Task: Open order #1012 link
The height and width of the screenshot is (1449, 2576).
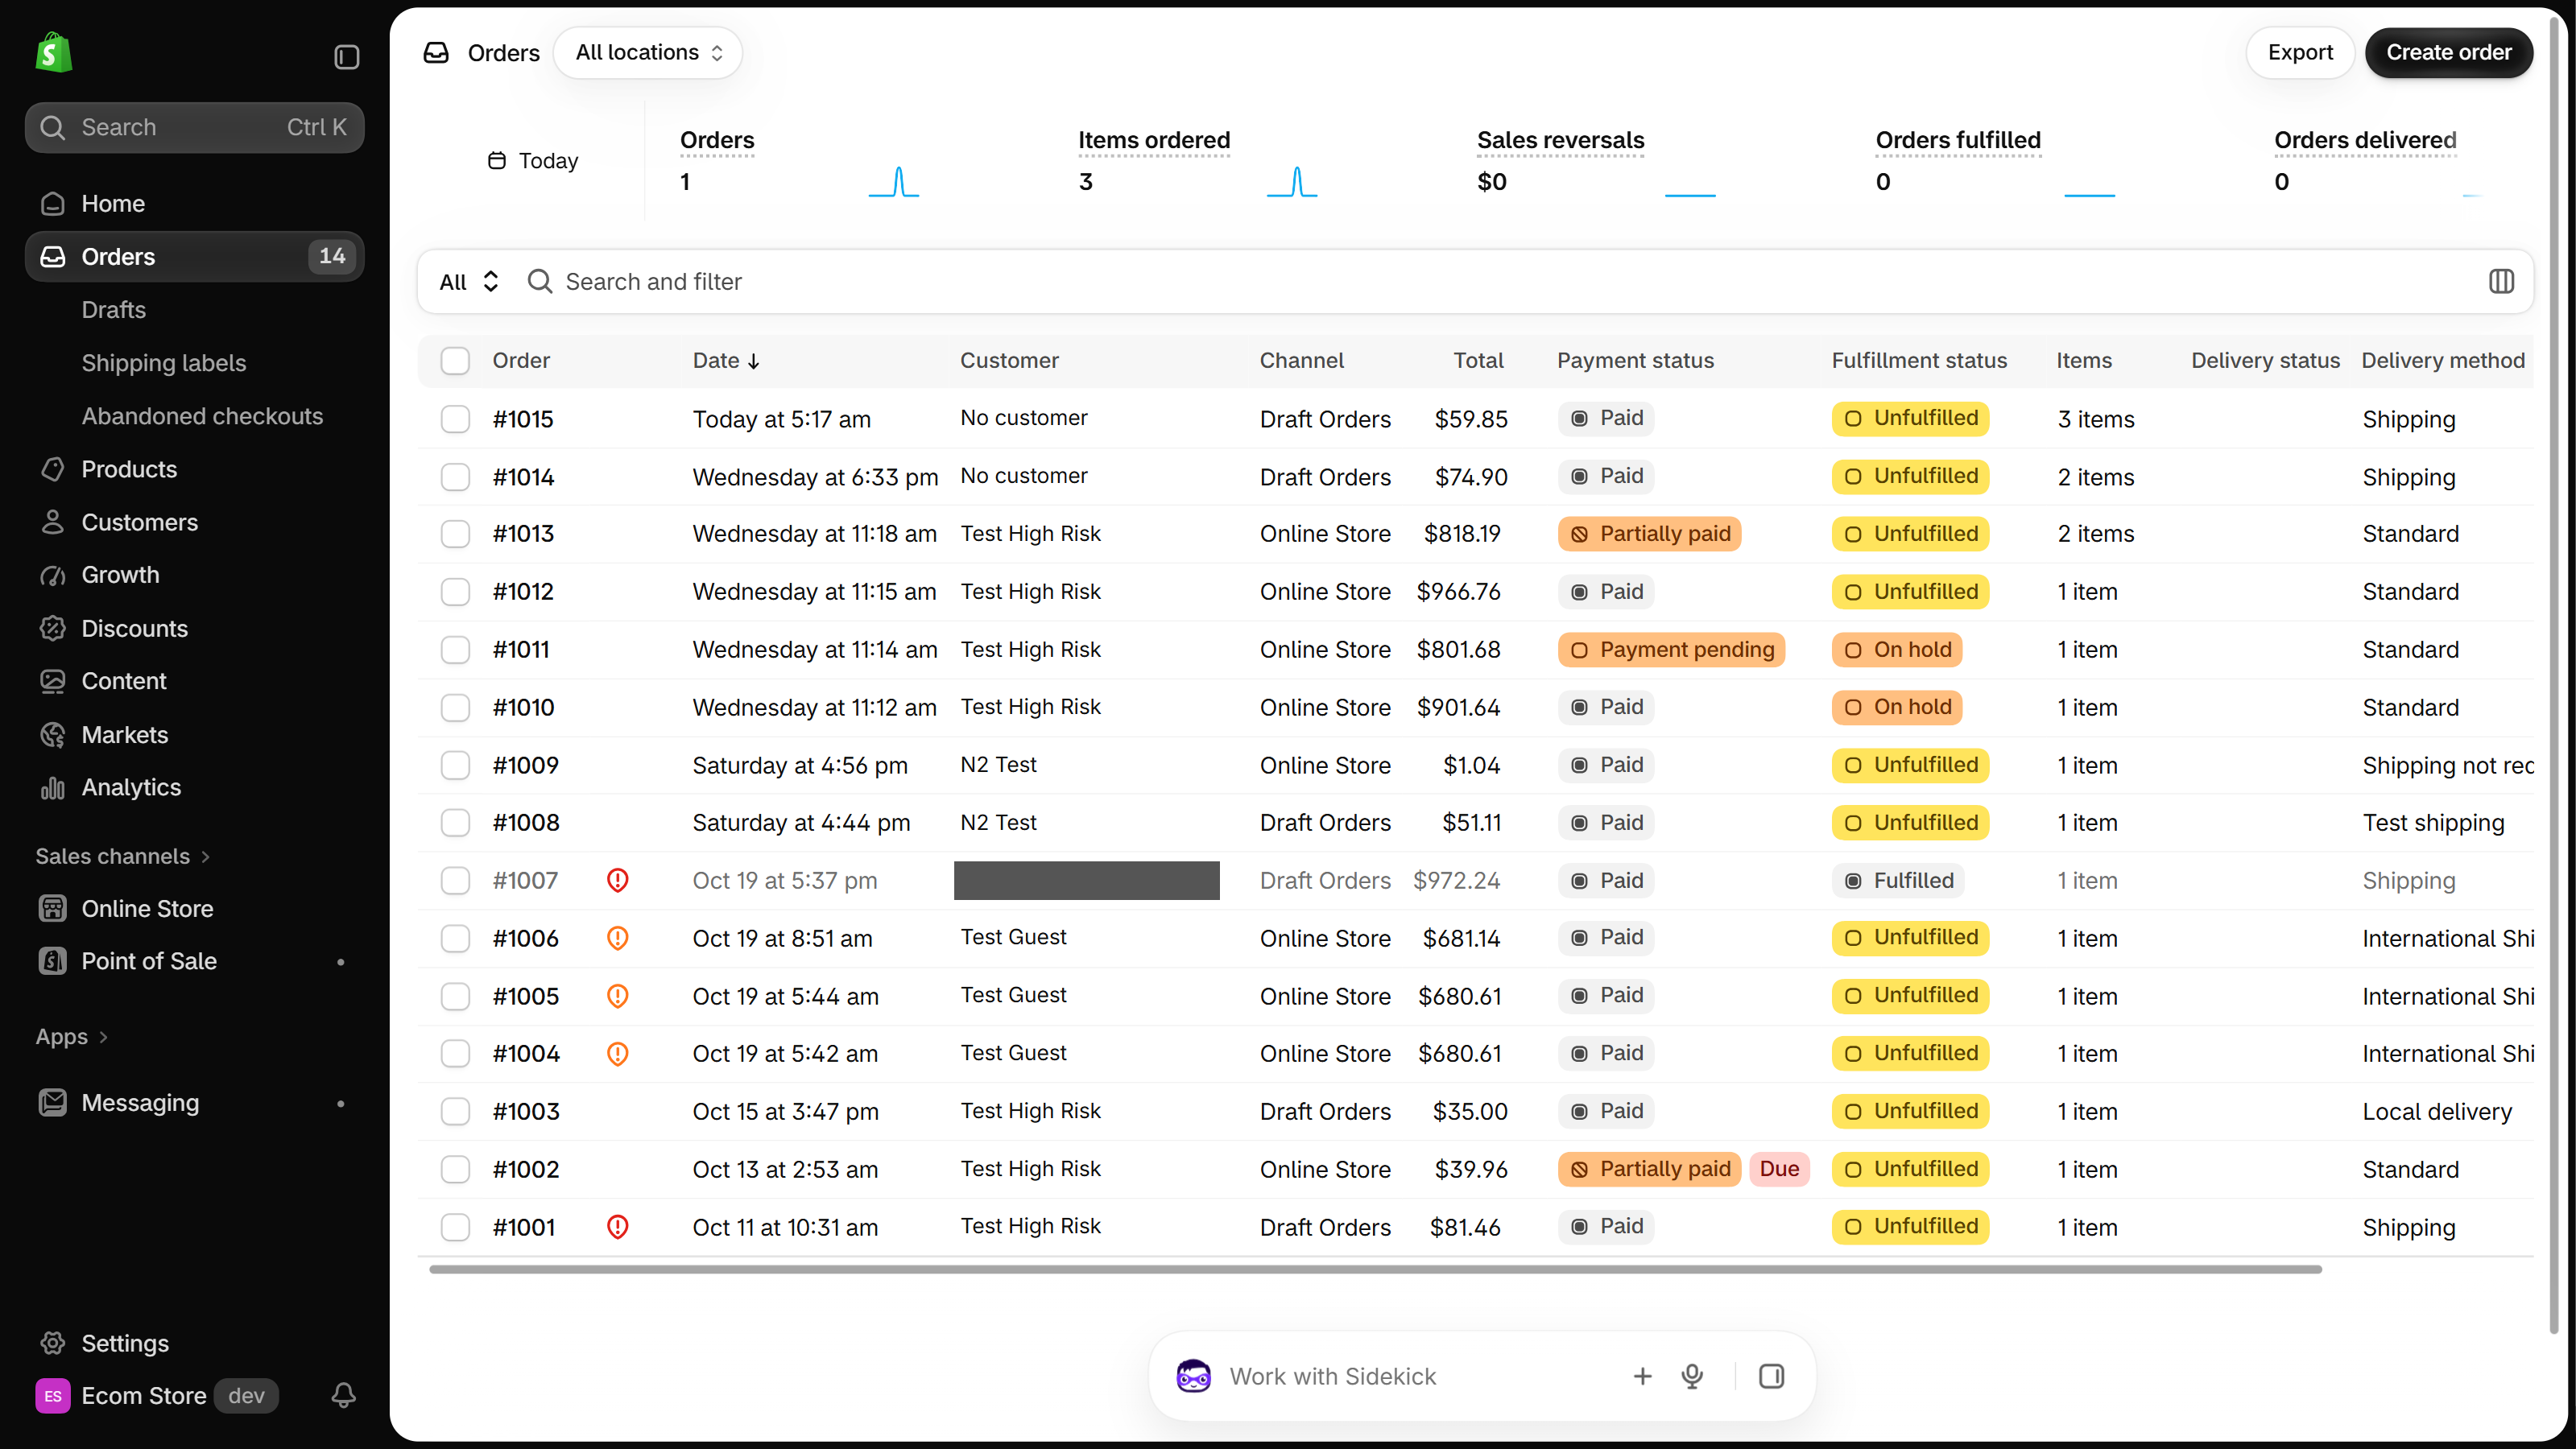Action: pyautogui.click(x=523, y=592)
